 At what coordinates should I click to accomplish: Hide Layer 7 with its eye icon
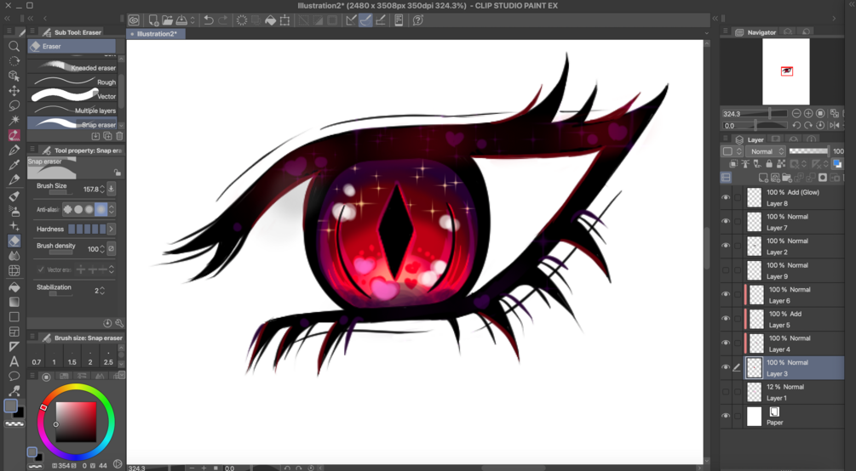point(726,221)
